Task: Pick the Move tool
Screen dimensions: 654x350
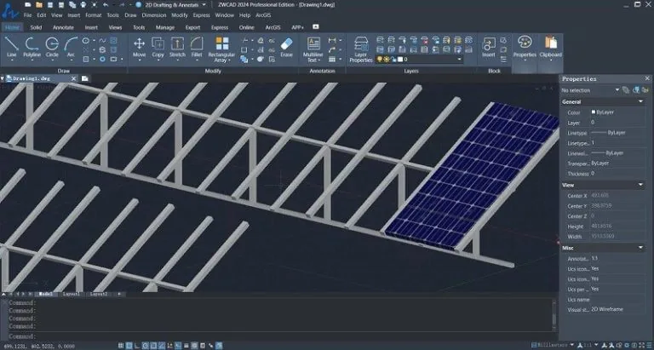Action: (140, 45)
